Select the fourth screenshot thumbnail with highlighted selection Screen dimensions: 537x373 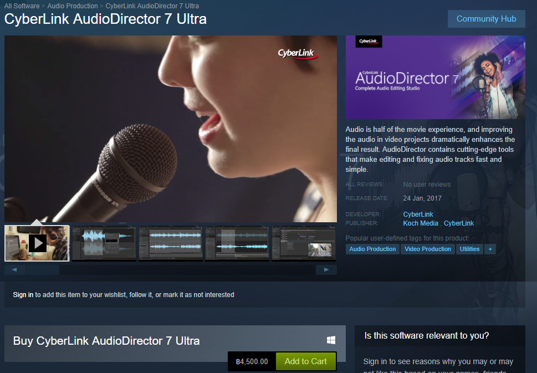pyautogui.click(x=237, y=243)
